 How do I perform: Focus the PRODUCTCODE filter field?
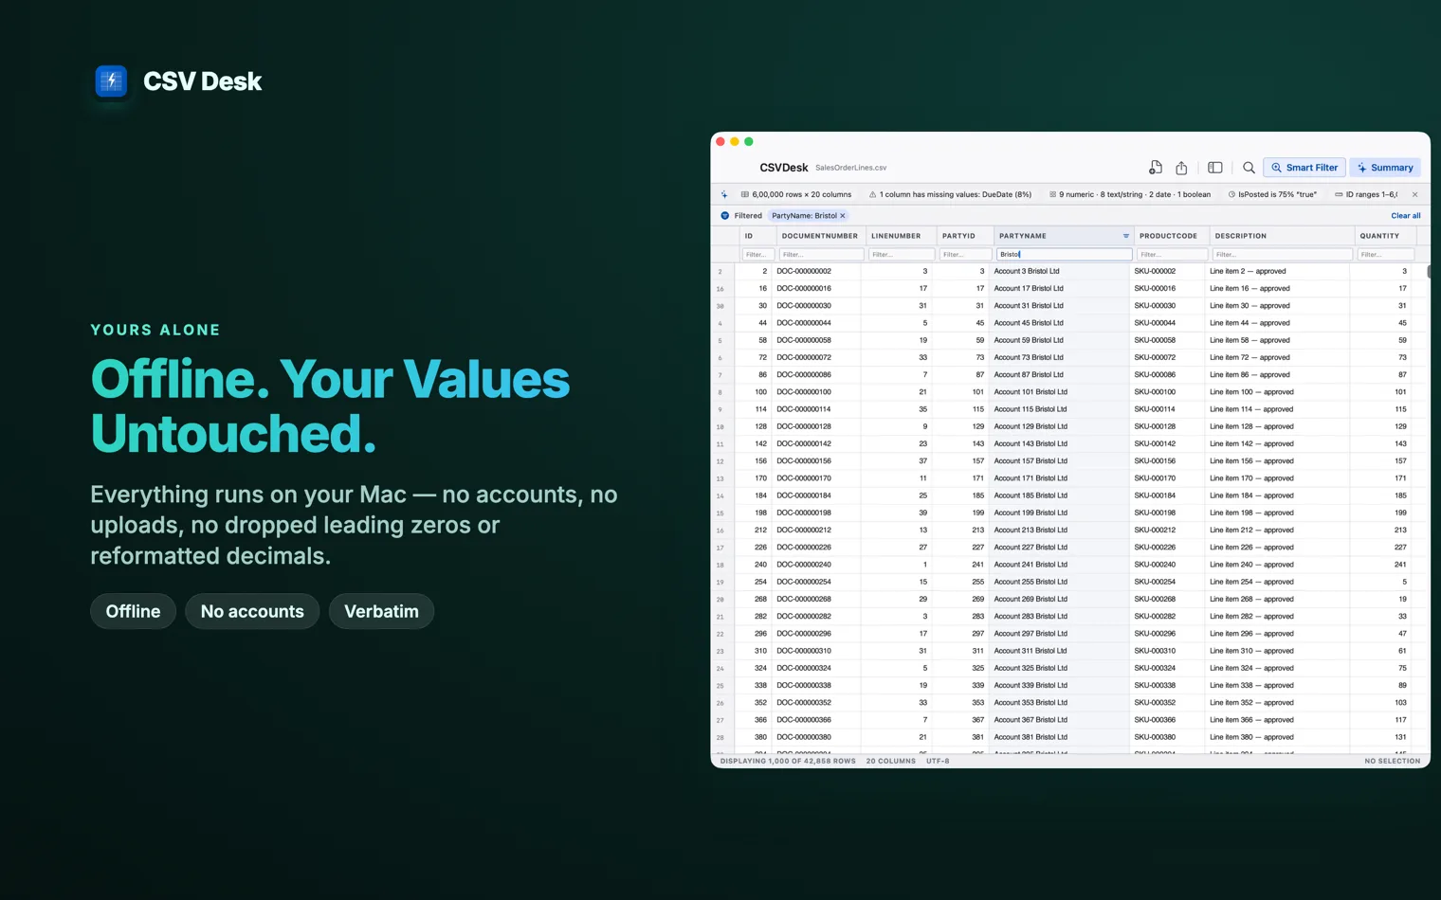tap(1172, 254)
